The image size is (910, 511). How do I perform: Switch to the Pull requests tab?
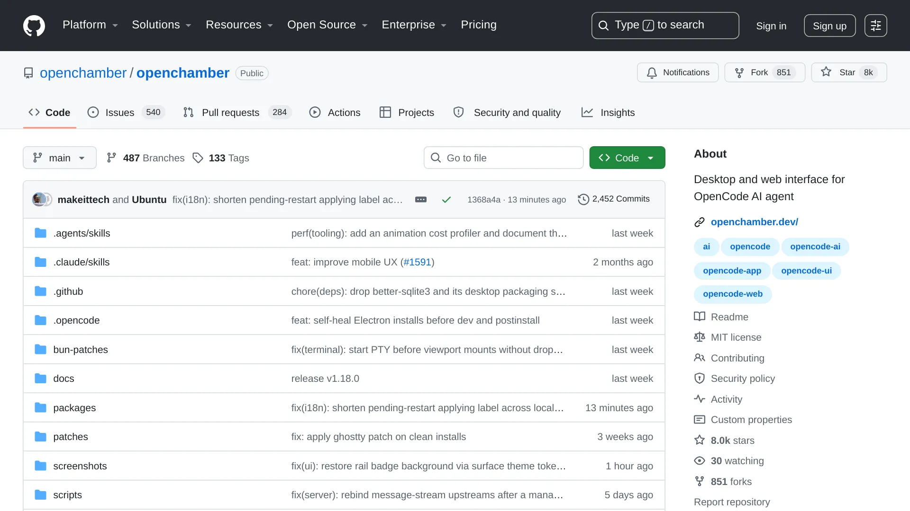237,113
